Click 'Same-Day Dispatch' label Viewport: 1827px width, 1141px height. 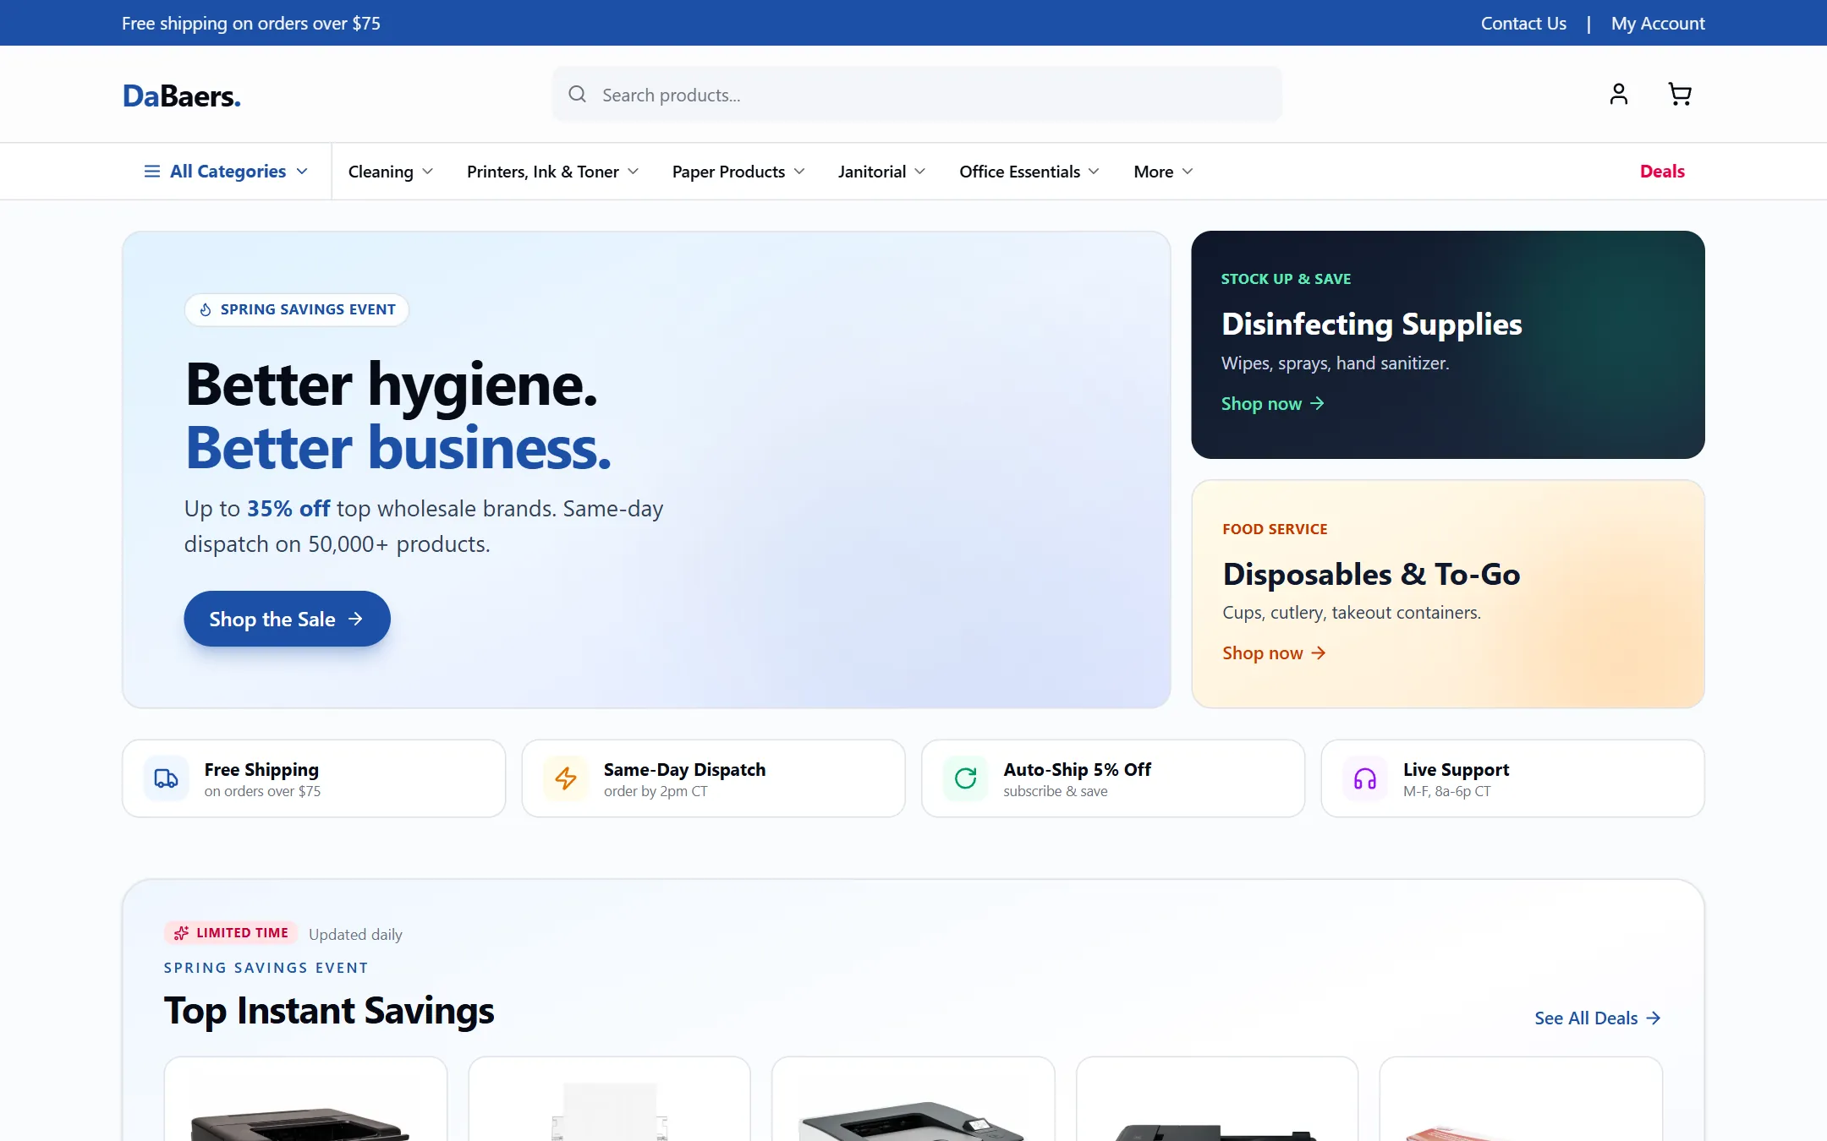pos(684,770)
